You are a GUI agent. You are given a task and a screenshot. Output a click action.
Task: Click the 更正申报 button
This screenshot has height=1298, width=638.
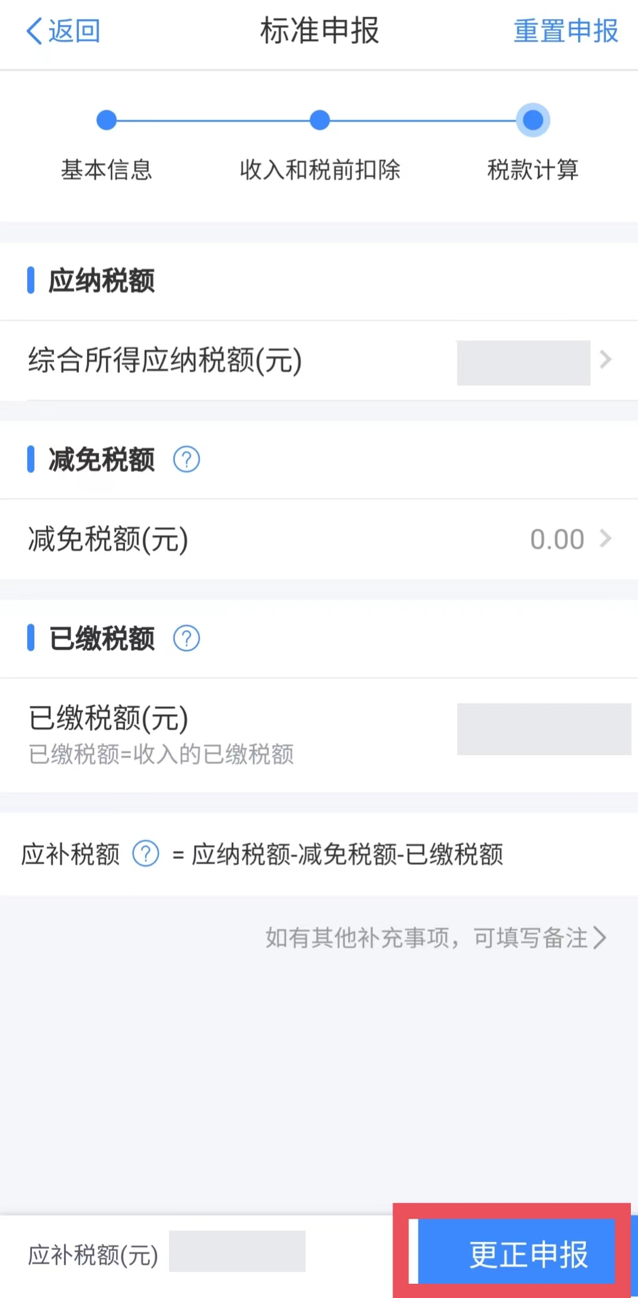coord(516,1254)
